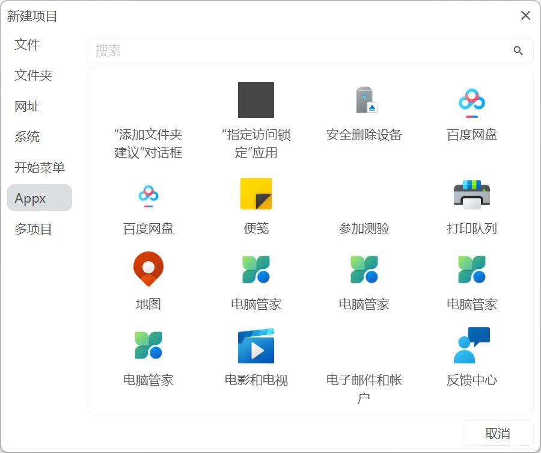Close the 新建项目 dialog
The image size is (541, 453).
[525, 15]
